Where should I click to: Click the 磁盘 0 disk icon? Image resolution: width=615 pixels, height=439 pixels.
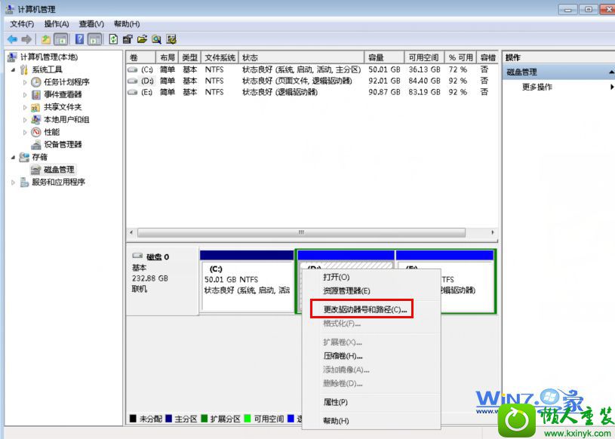tap(137, 256)
